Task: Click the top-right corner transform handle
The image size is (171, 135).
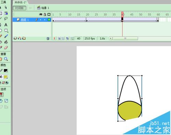Action: click(142, 76)
